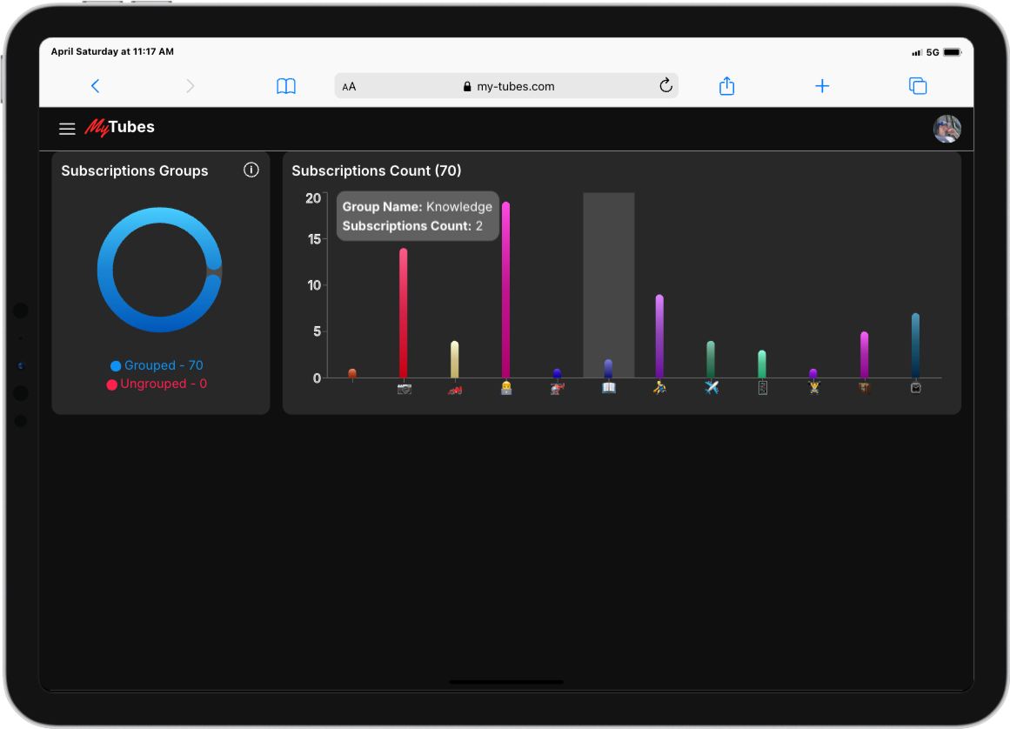Reload the my-tubes.com page
Image resolution: width=1010 pixels, height=729 pixels.
click(666, 85)
